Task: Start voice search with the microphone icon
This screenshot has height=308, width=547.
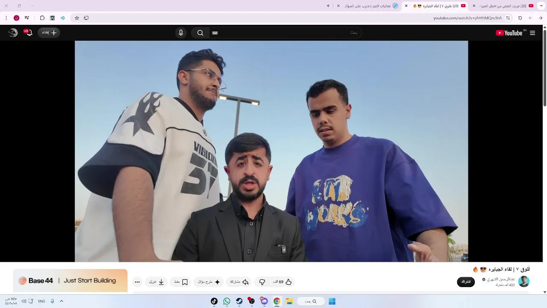Action: click(181, 33)
